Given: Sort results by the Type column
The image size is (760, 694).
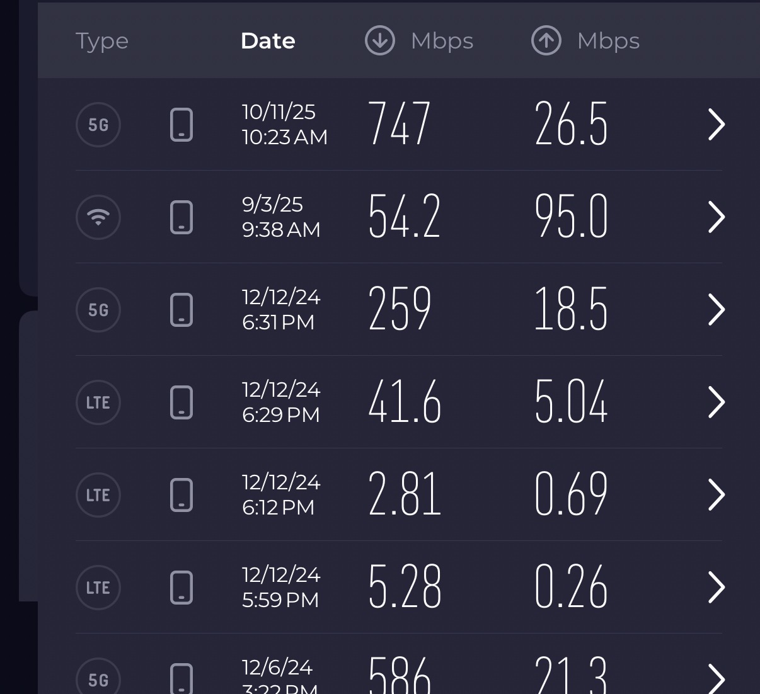Looking at the screenshot, I should 102,41.
